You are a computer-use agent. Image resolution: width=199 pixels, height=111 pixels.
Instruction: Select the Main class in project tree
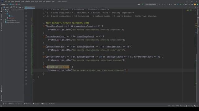(x=11, y=16)
